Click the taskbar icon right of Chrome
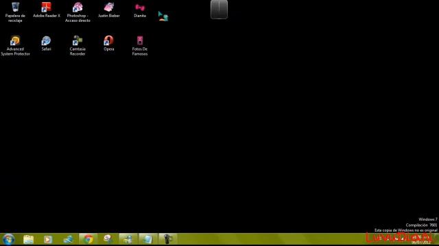The width and height of the screenshot is (439, 246). click(x=108, y=239)
